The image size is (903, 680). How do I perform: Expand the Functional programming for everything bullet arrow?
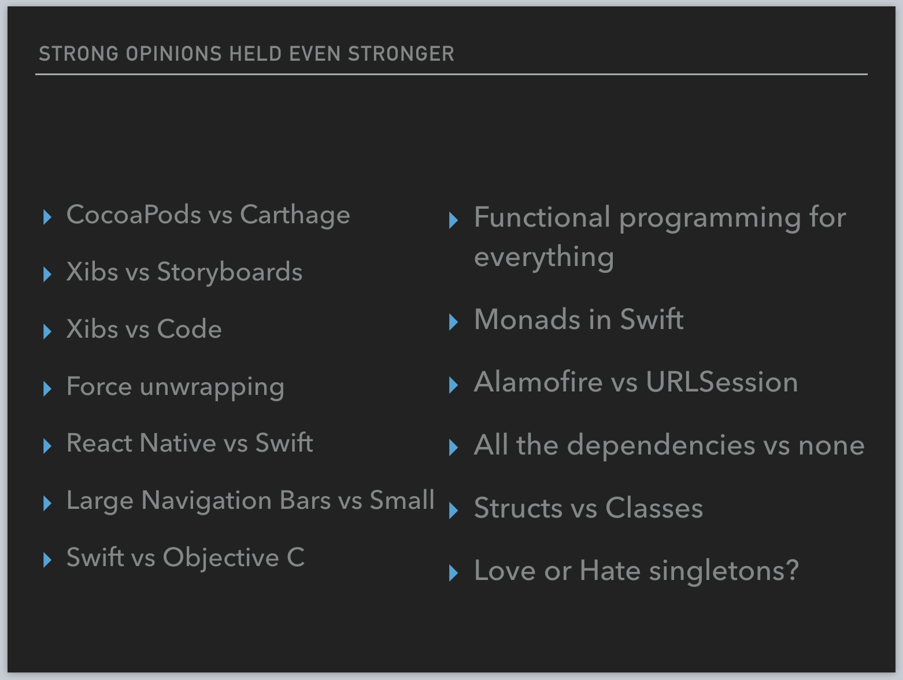click(x=453, y=220)
